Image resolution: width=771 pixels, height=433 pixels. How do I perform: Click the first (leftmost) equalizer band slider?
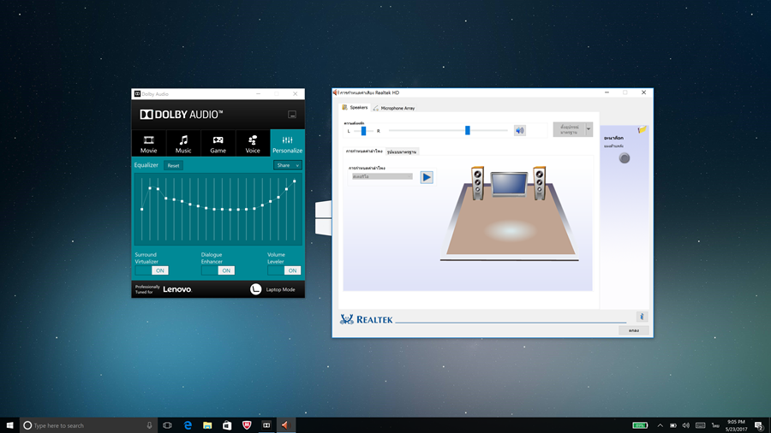pos(142,210)
